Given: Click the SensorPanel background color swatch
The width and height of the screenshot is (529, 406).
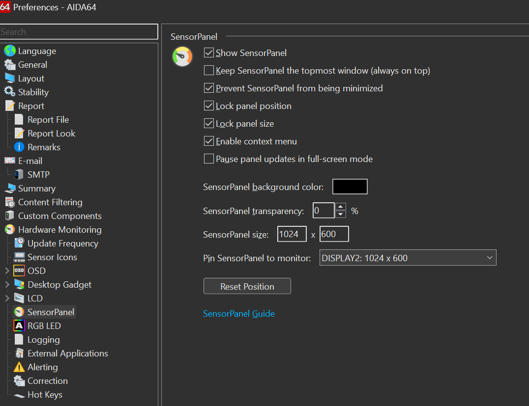Looking at the screenshot, I should tap(350, 187).
